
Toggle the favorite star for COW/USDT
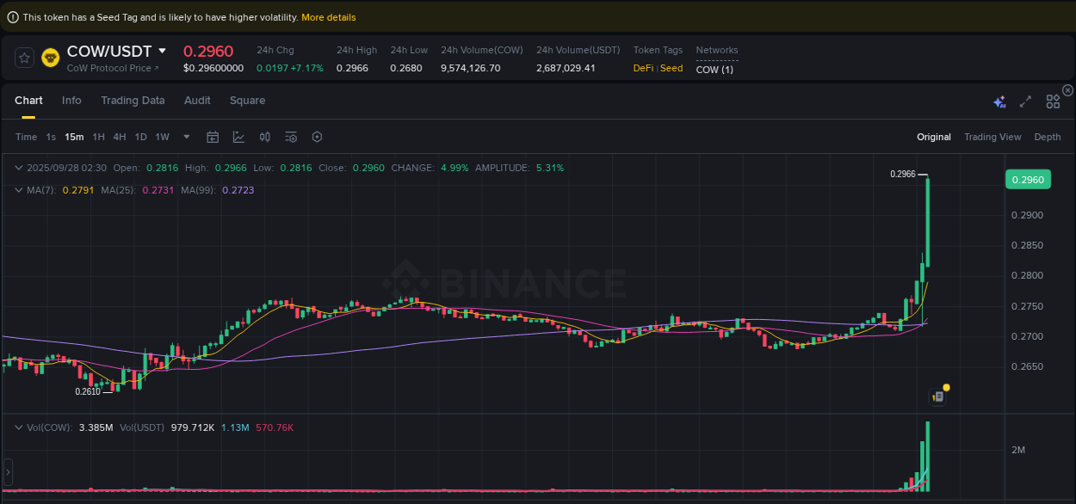(x=23, y=58)
